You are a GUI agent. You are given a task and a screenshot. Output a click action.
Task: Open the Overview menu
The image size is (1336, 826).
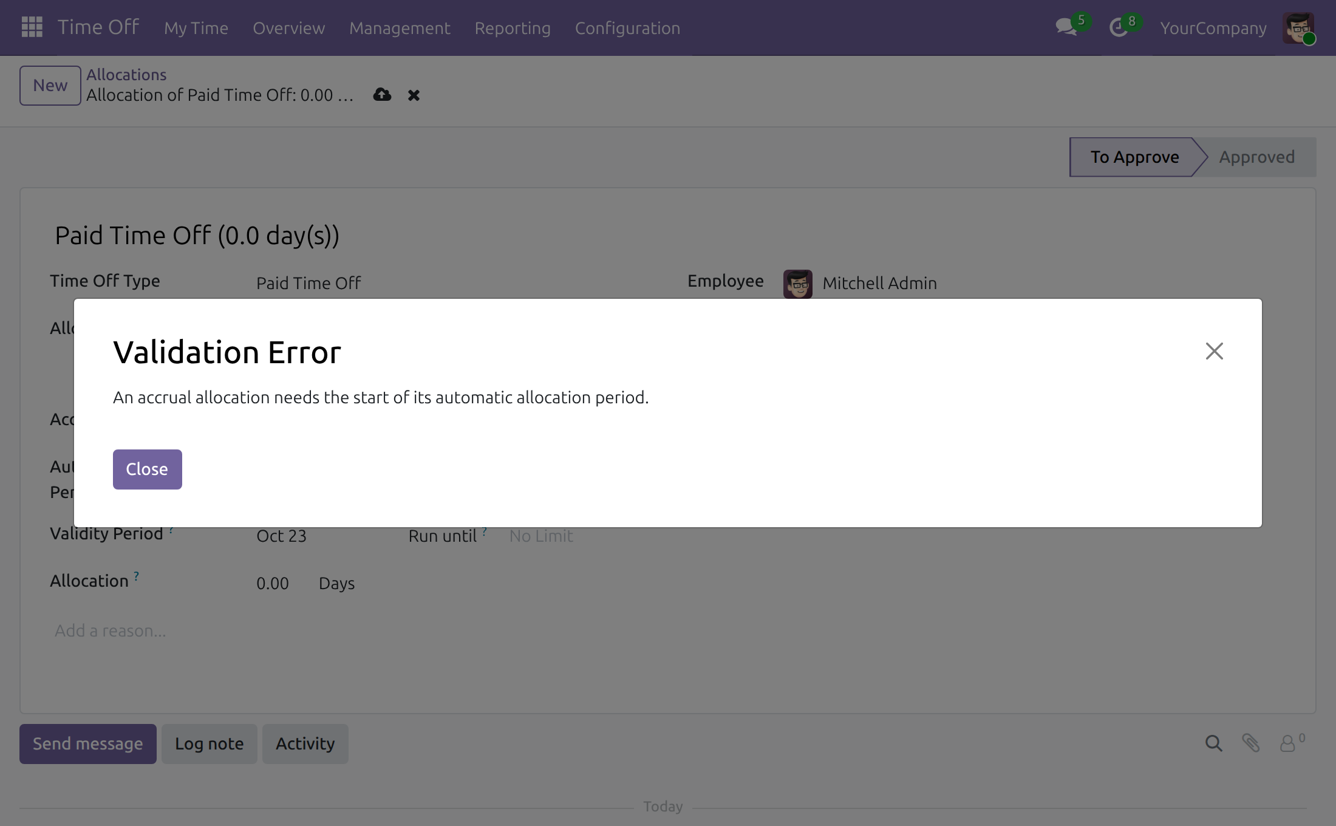coord(289,28)
